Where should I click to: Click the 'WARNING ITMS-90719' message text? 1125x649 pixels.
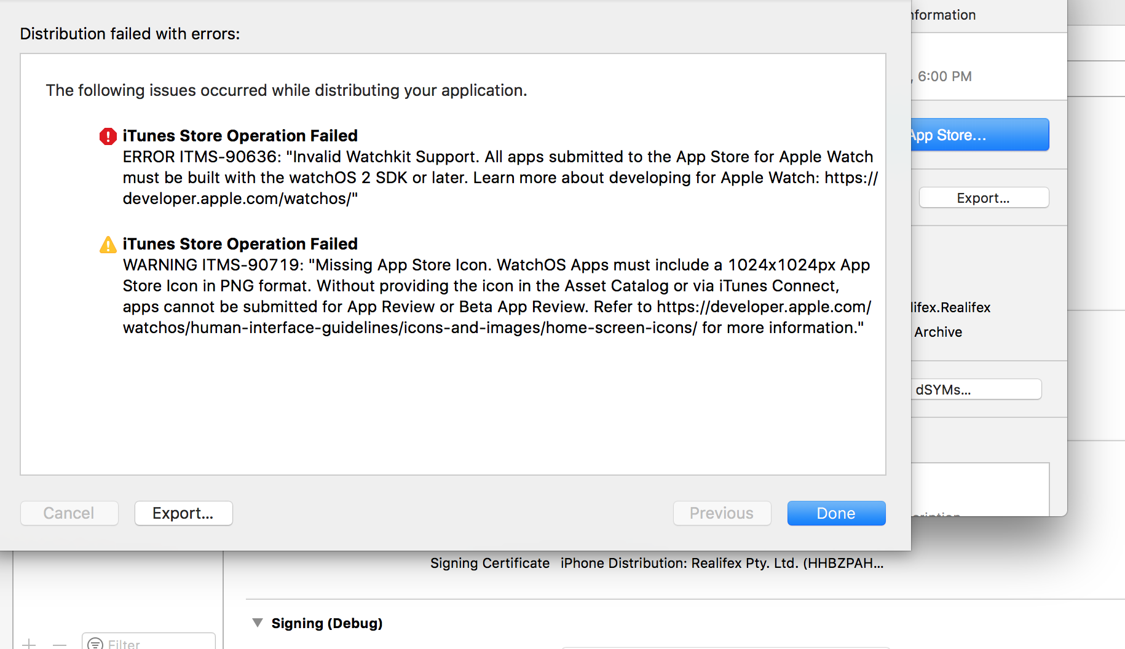click(496, 296)
